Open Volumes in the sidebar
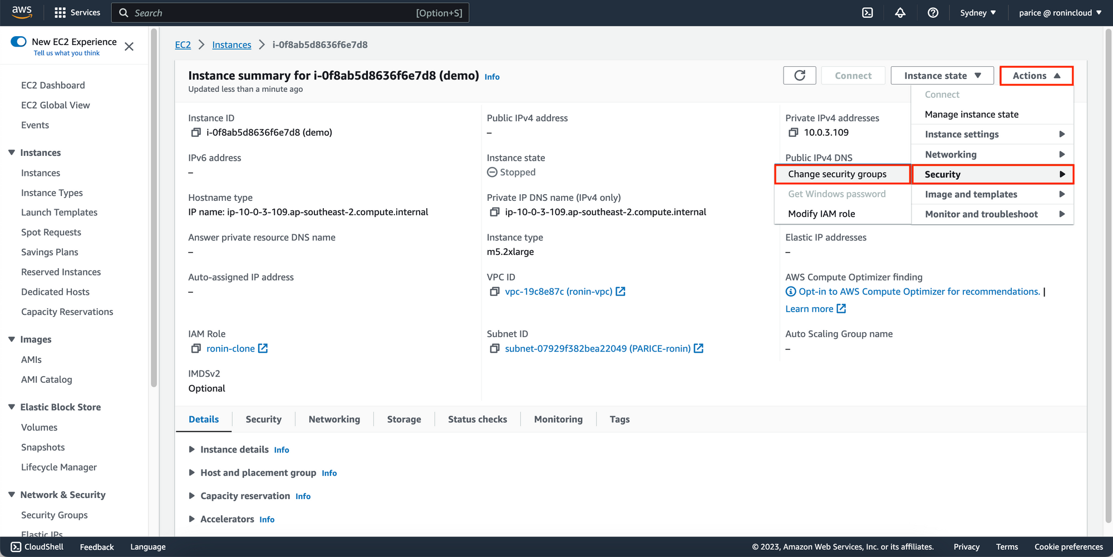The height and width of the screenshot is (557, 1113). pyautogui.click(x=39, y=427)
